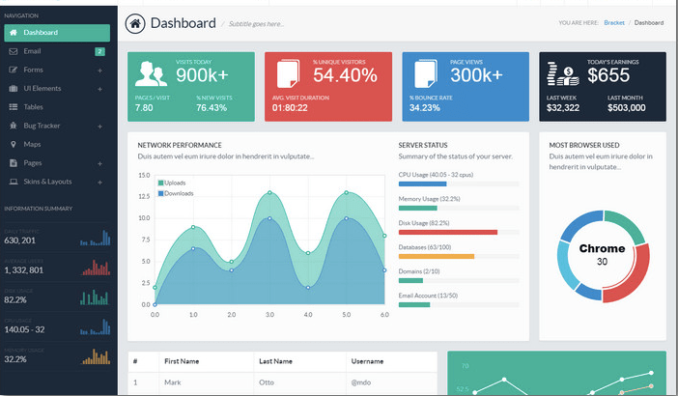Open the Dashboard navigation item

tap(57, 33)
